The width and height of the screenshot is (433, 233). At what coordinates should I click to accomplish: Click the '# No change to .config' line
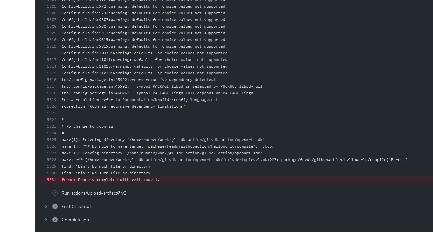[x=87, y=126]
